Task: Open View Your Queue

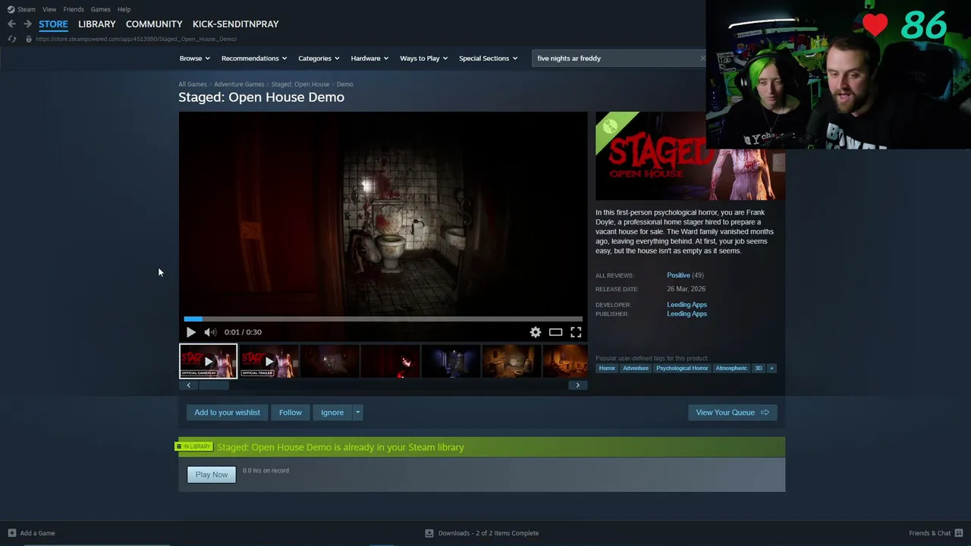Action: [732, 413]
